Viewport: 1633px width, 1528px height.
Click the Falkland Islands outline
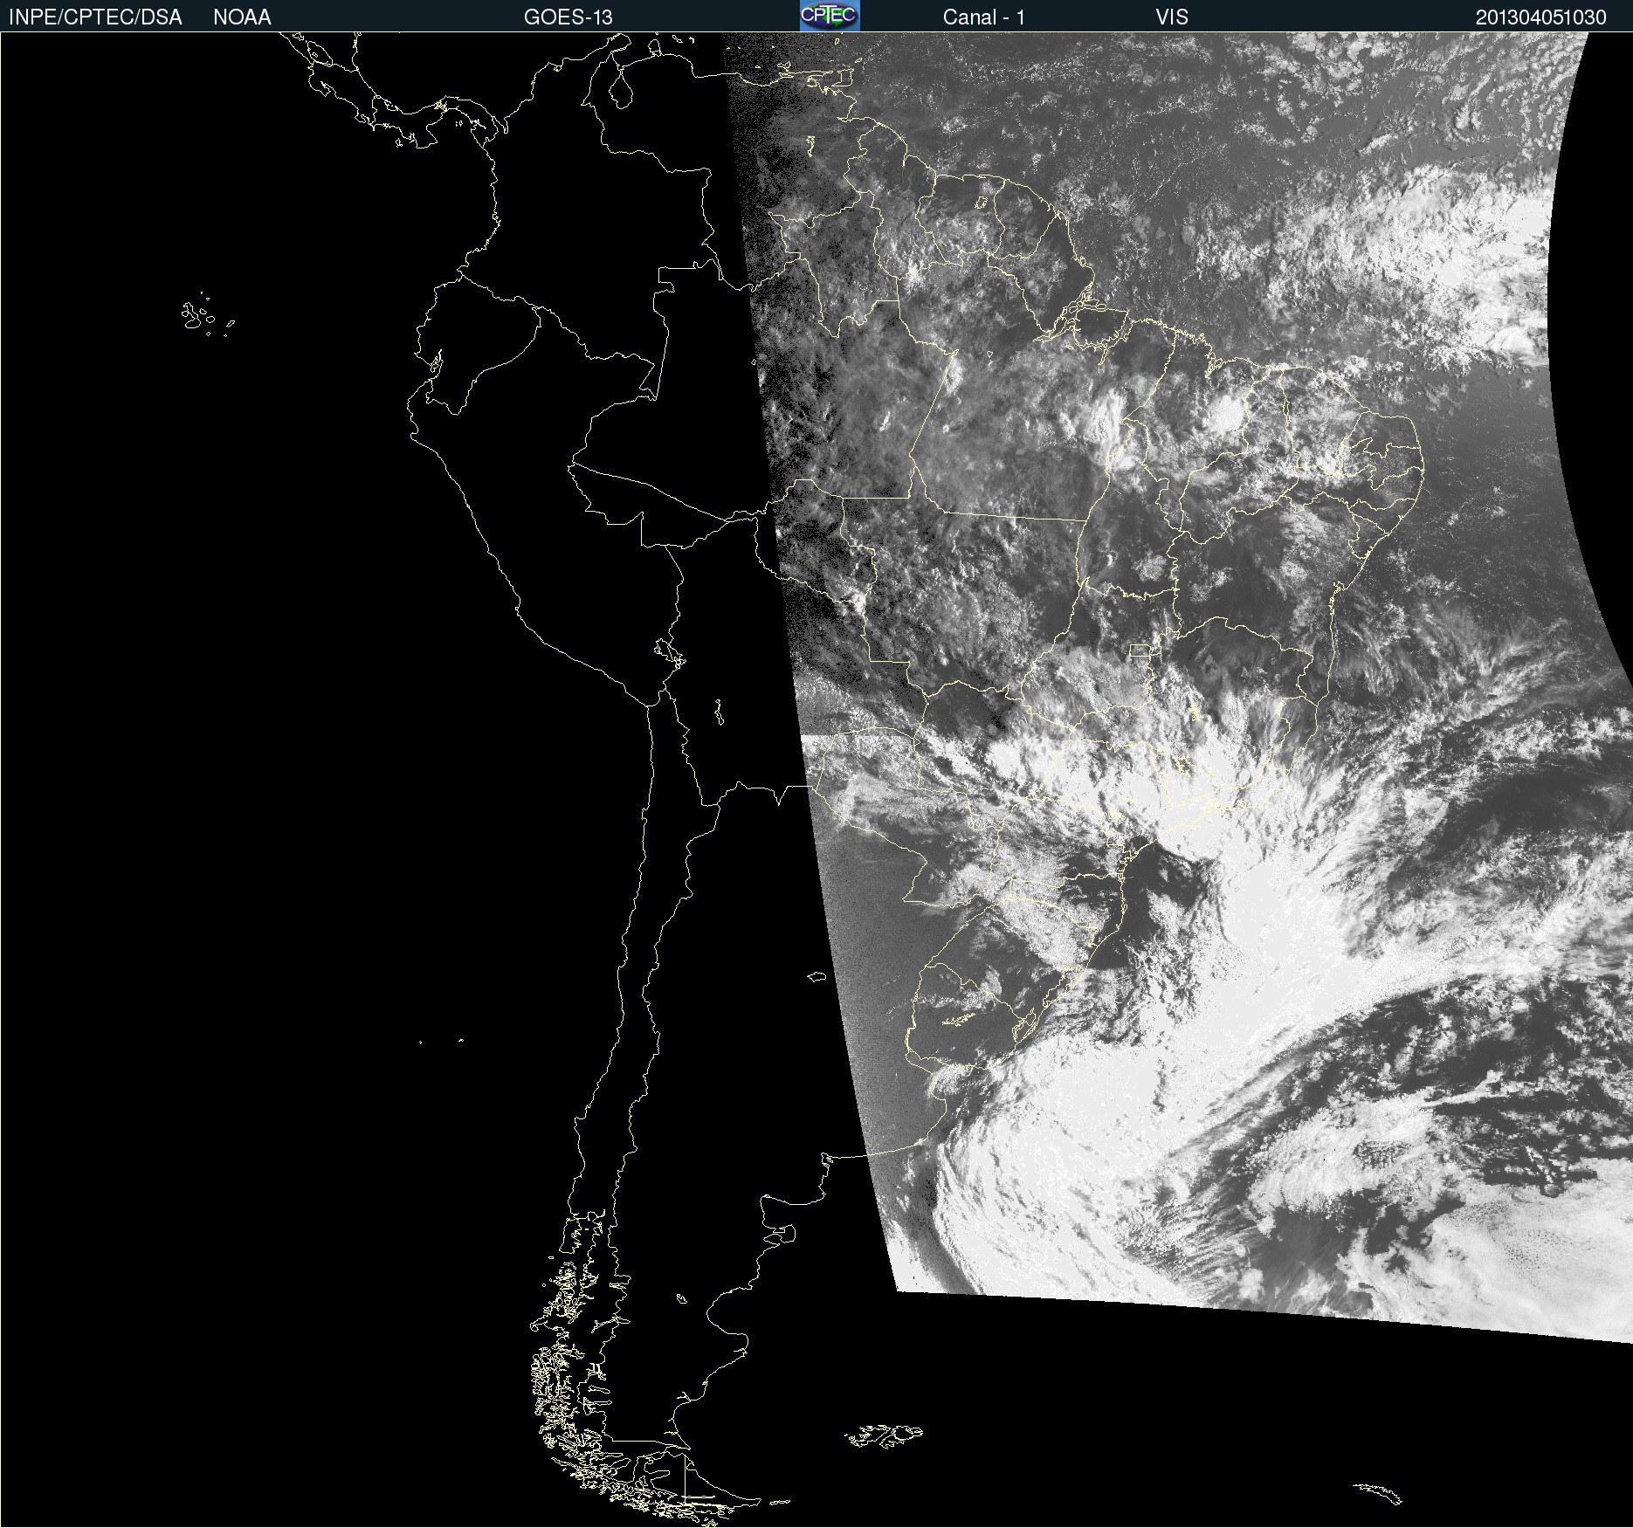(x=884, y=1435)
